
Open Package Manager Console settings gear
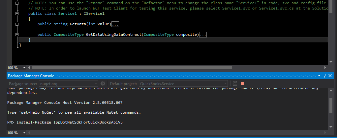pyautogui.click(x=103, y=83)
